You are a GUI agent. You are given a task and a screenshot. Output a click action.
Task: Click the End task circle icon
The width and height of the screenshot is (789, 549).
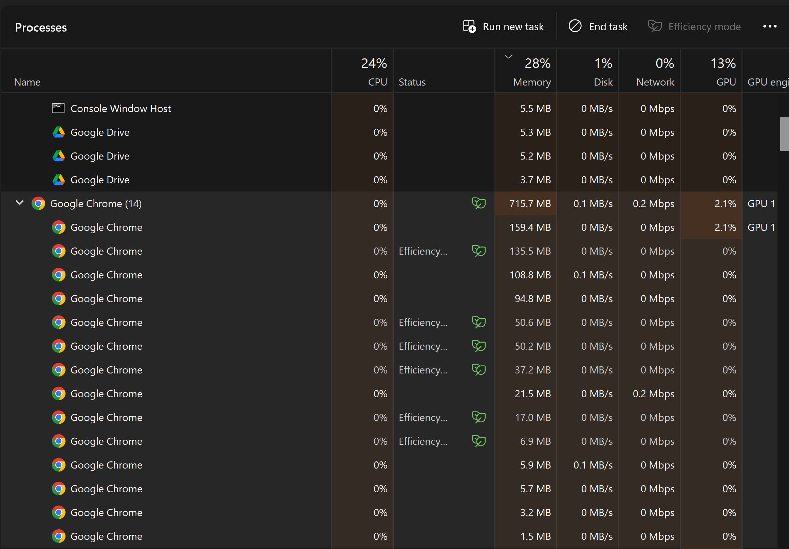(x=575, y=26)
